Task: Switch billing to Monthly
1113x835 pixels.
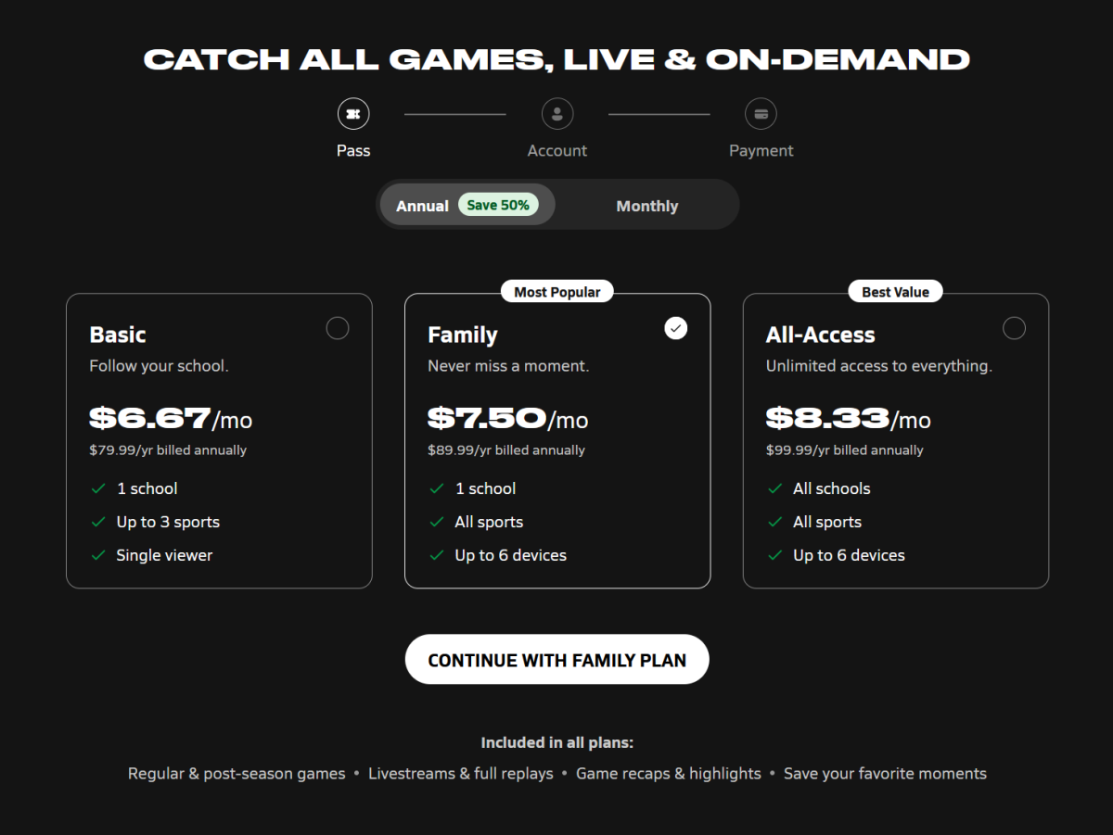Action: (647, 206)
